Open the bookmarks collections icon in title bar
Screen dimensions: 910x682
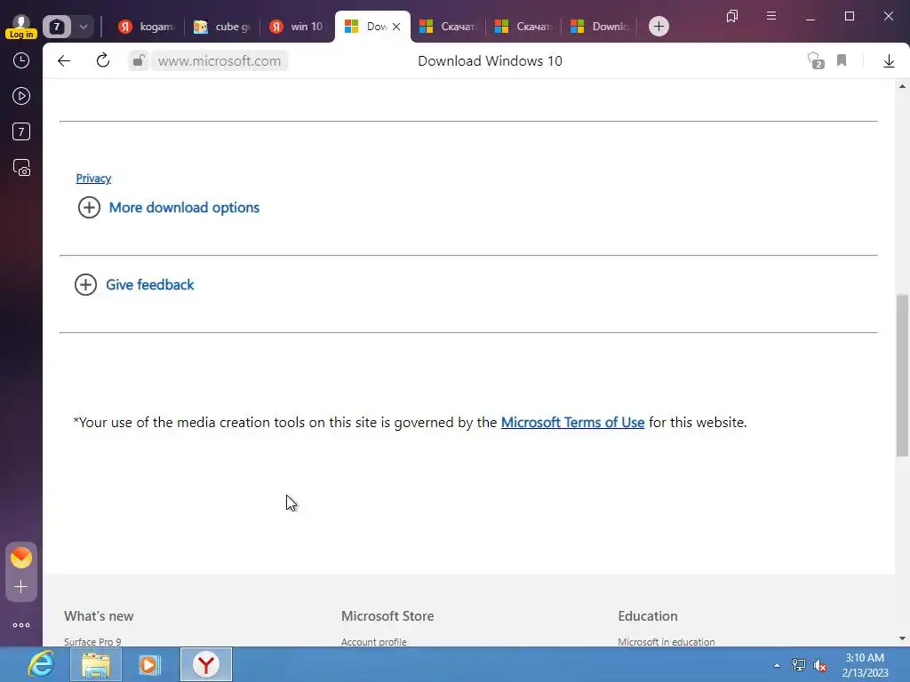(x=732, y=16)
